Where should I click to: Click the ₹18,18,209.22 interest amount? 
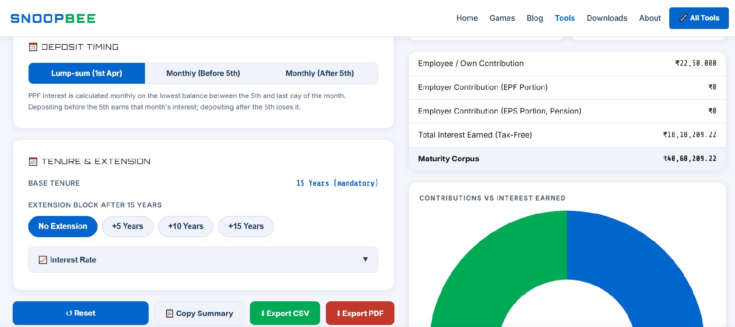point(690,135)
